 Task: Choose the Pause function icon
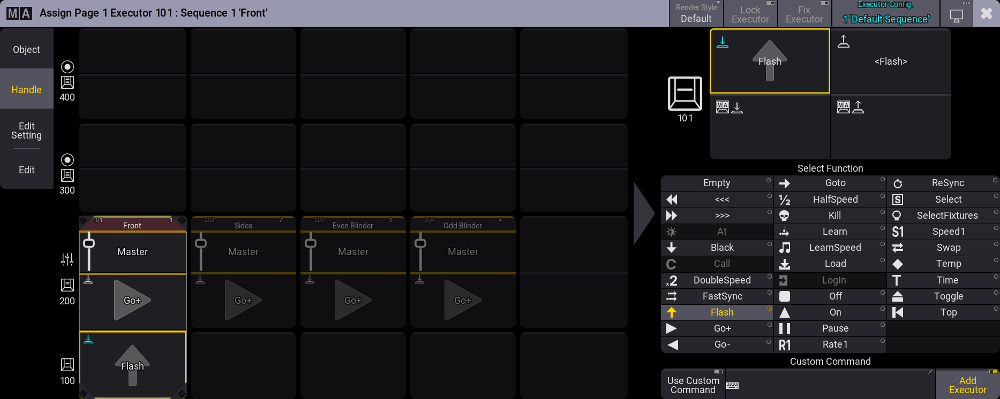785,328
